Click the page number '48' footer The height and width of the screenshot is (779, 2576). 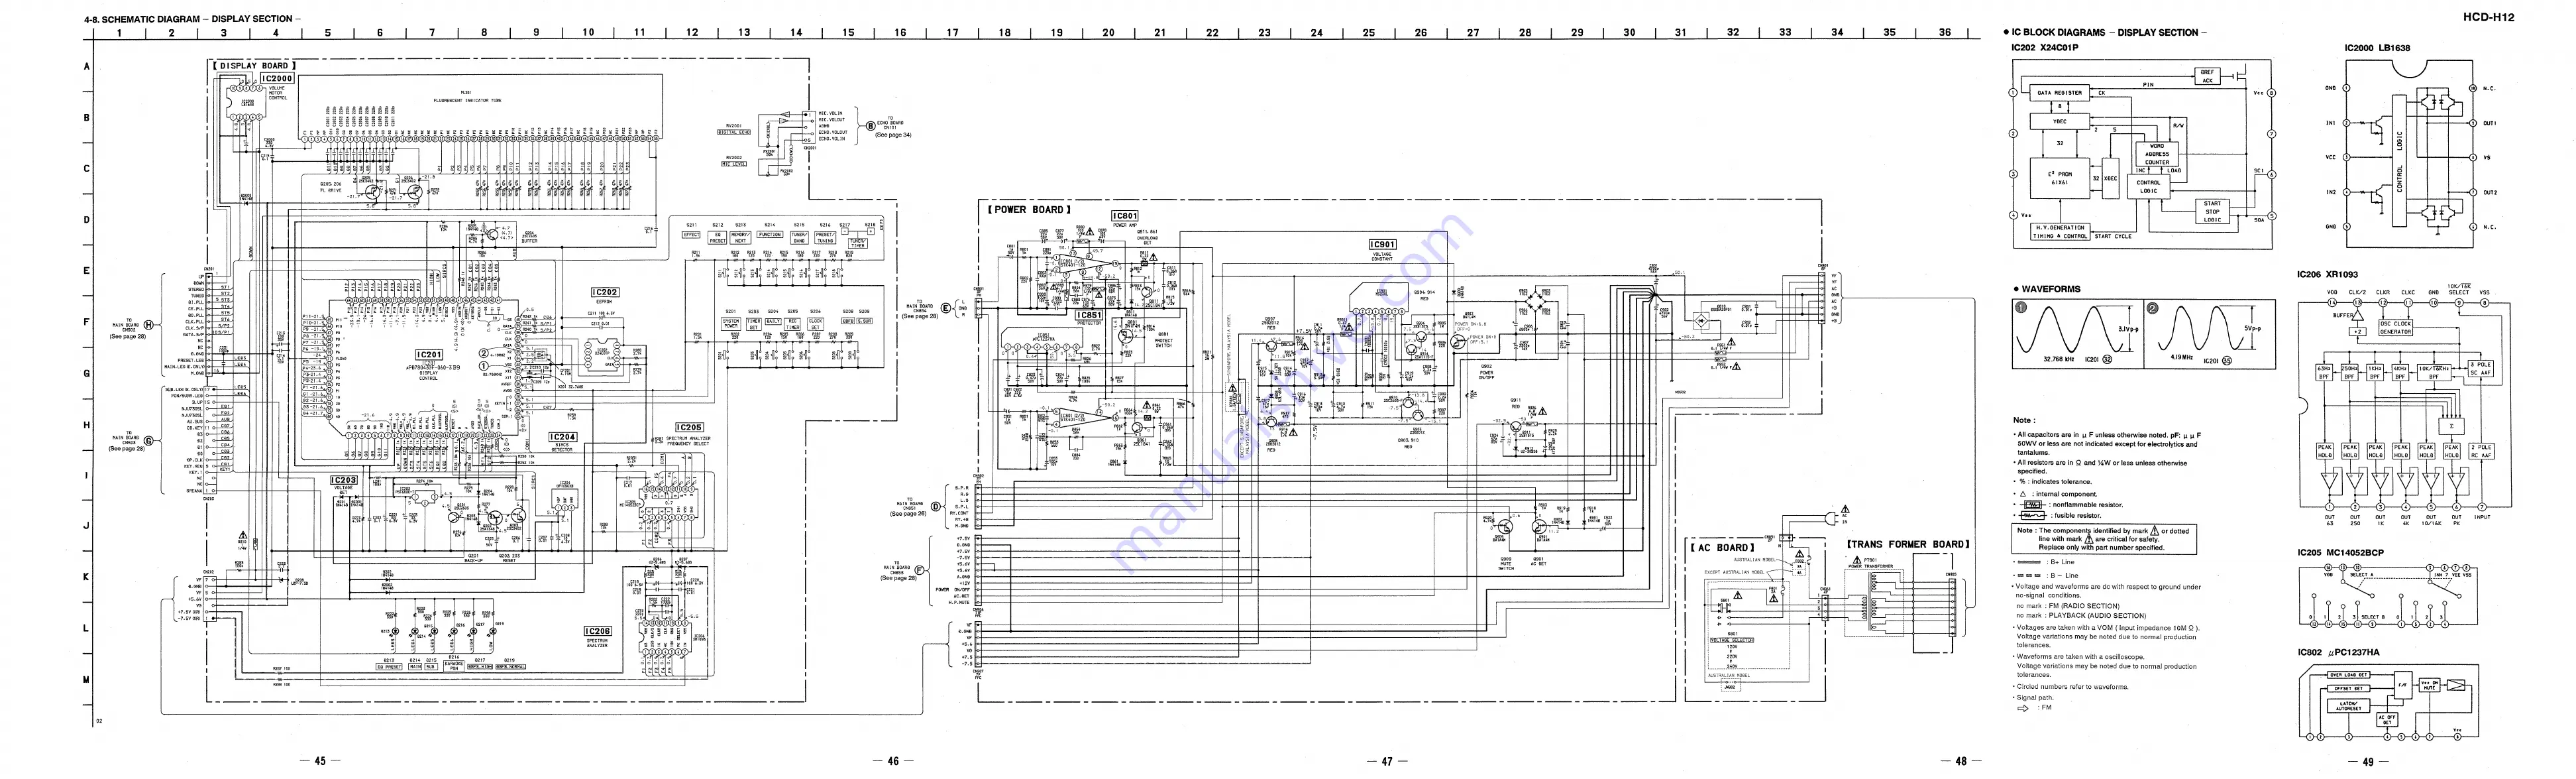1961,762
